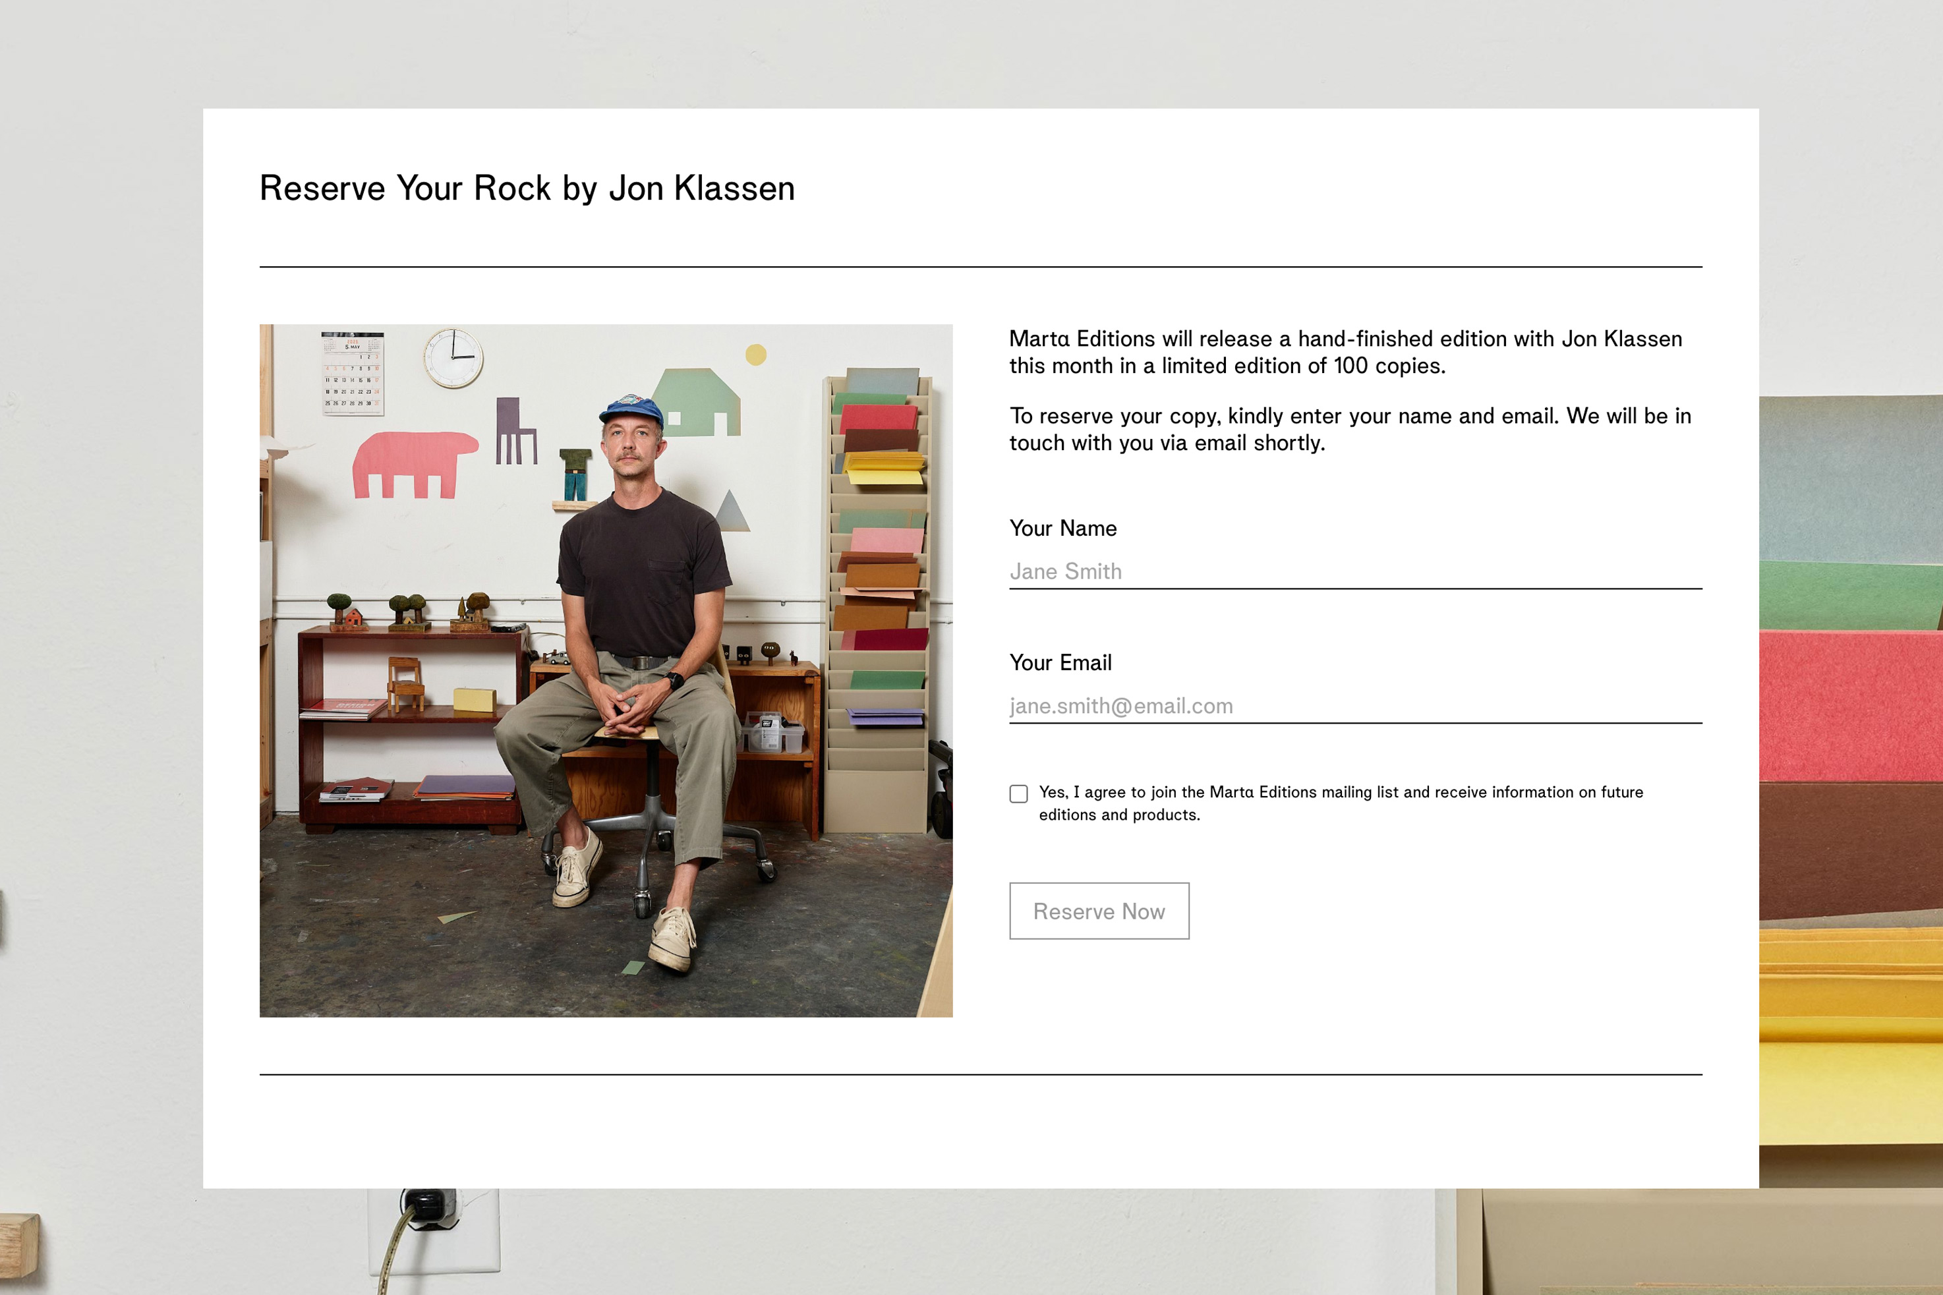
Task: Click the 'Yes, I agree to join' label text
Action: [1341, 803]
